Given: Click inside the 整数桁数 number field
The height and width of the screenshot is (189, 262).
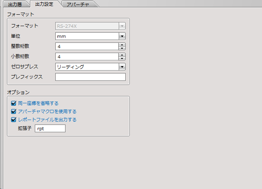Looking at the screenshot, I should (x=86, y=47).
